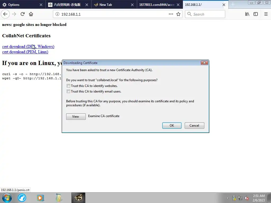The width and height of the screenshot is (271, 203).
Task: Launch the media player from taskbar
Action: click(x=40, y=198)
